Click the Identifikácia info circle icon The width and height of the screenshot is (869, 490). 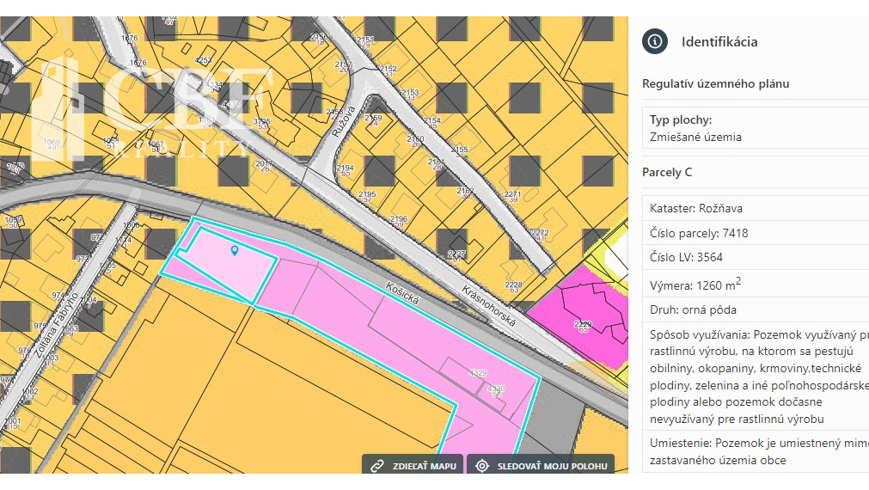point(655,41)
